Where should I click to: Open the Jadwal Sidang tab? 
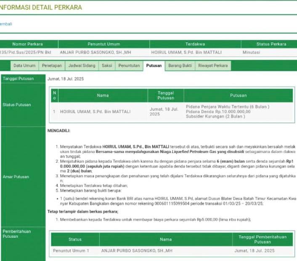(82, 66)
